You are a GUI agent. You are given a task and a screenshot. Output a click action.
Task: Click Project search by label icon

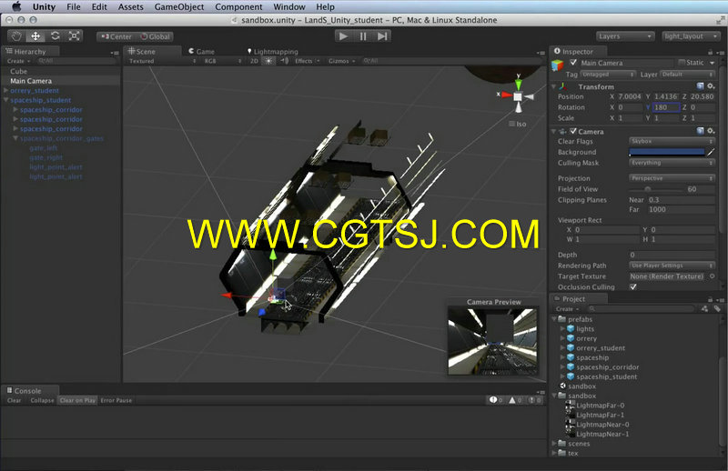click(x=717, y=309)
